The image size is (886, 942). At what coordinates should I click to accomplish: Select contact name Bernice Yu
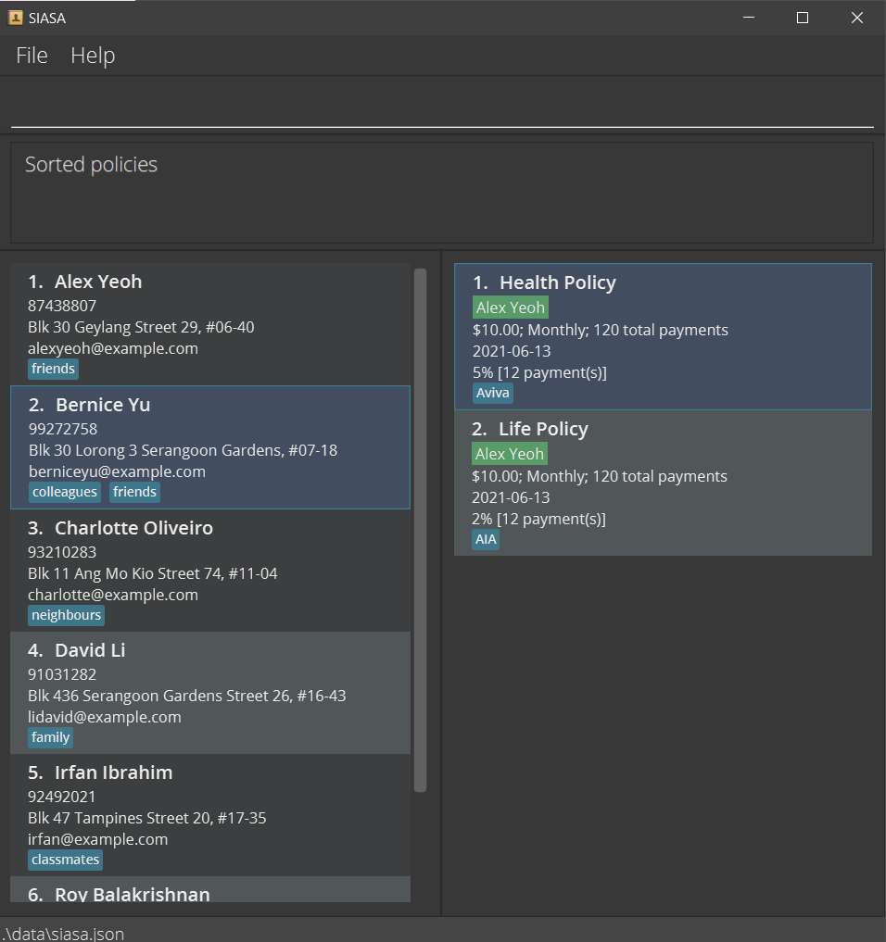103,405
